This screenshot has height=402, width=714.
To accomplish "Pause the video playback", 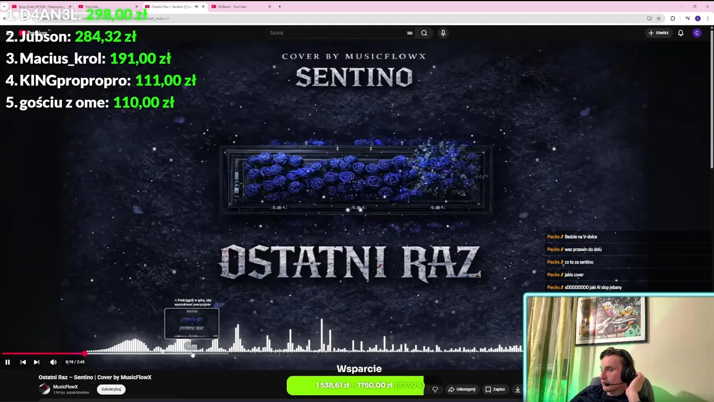I will tap(8, 362).
